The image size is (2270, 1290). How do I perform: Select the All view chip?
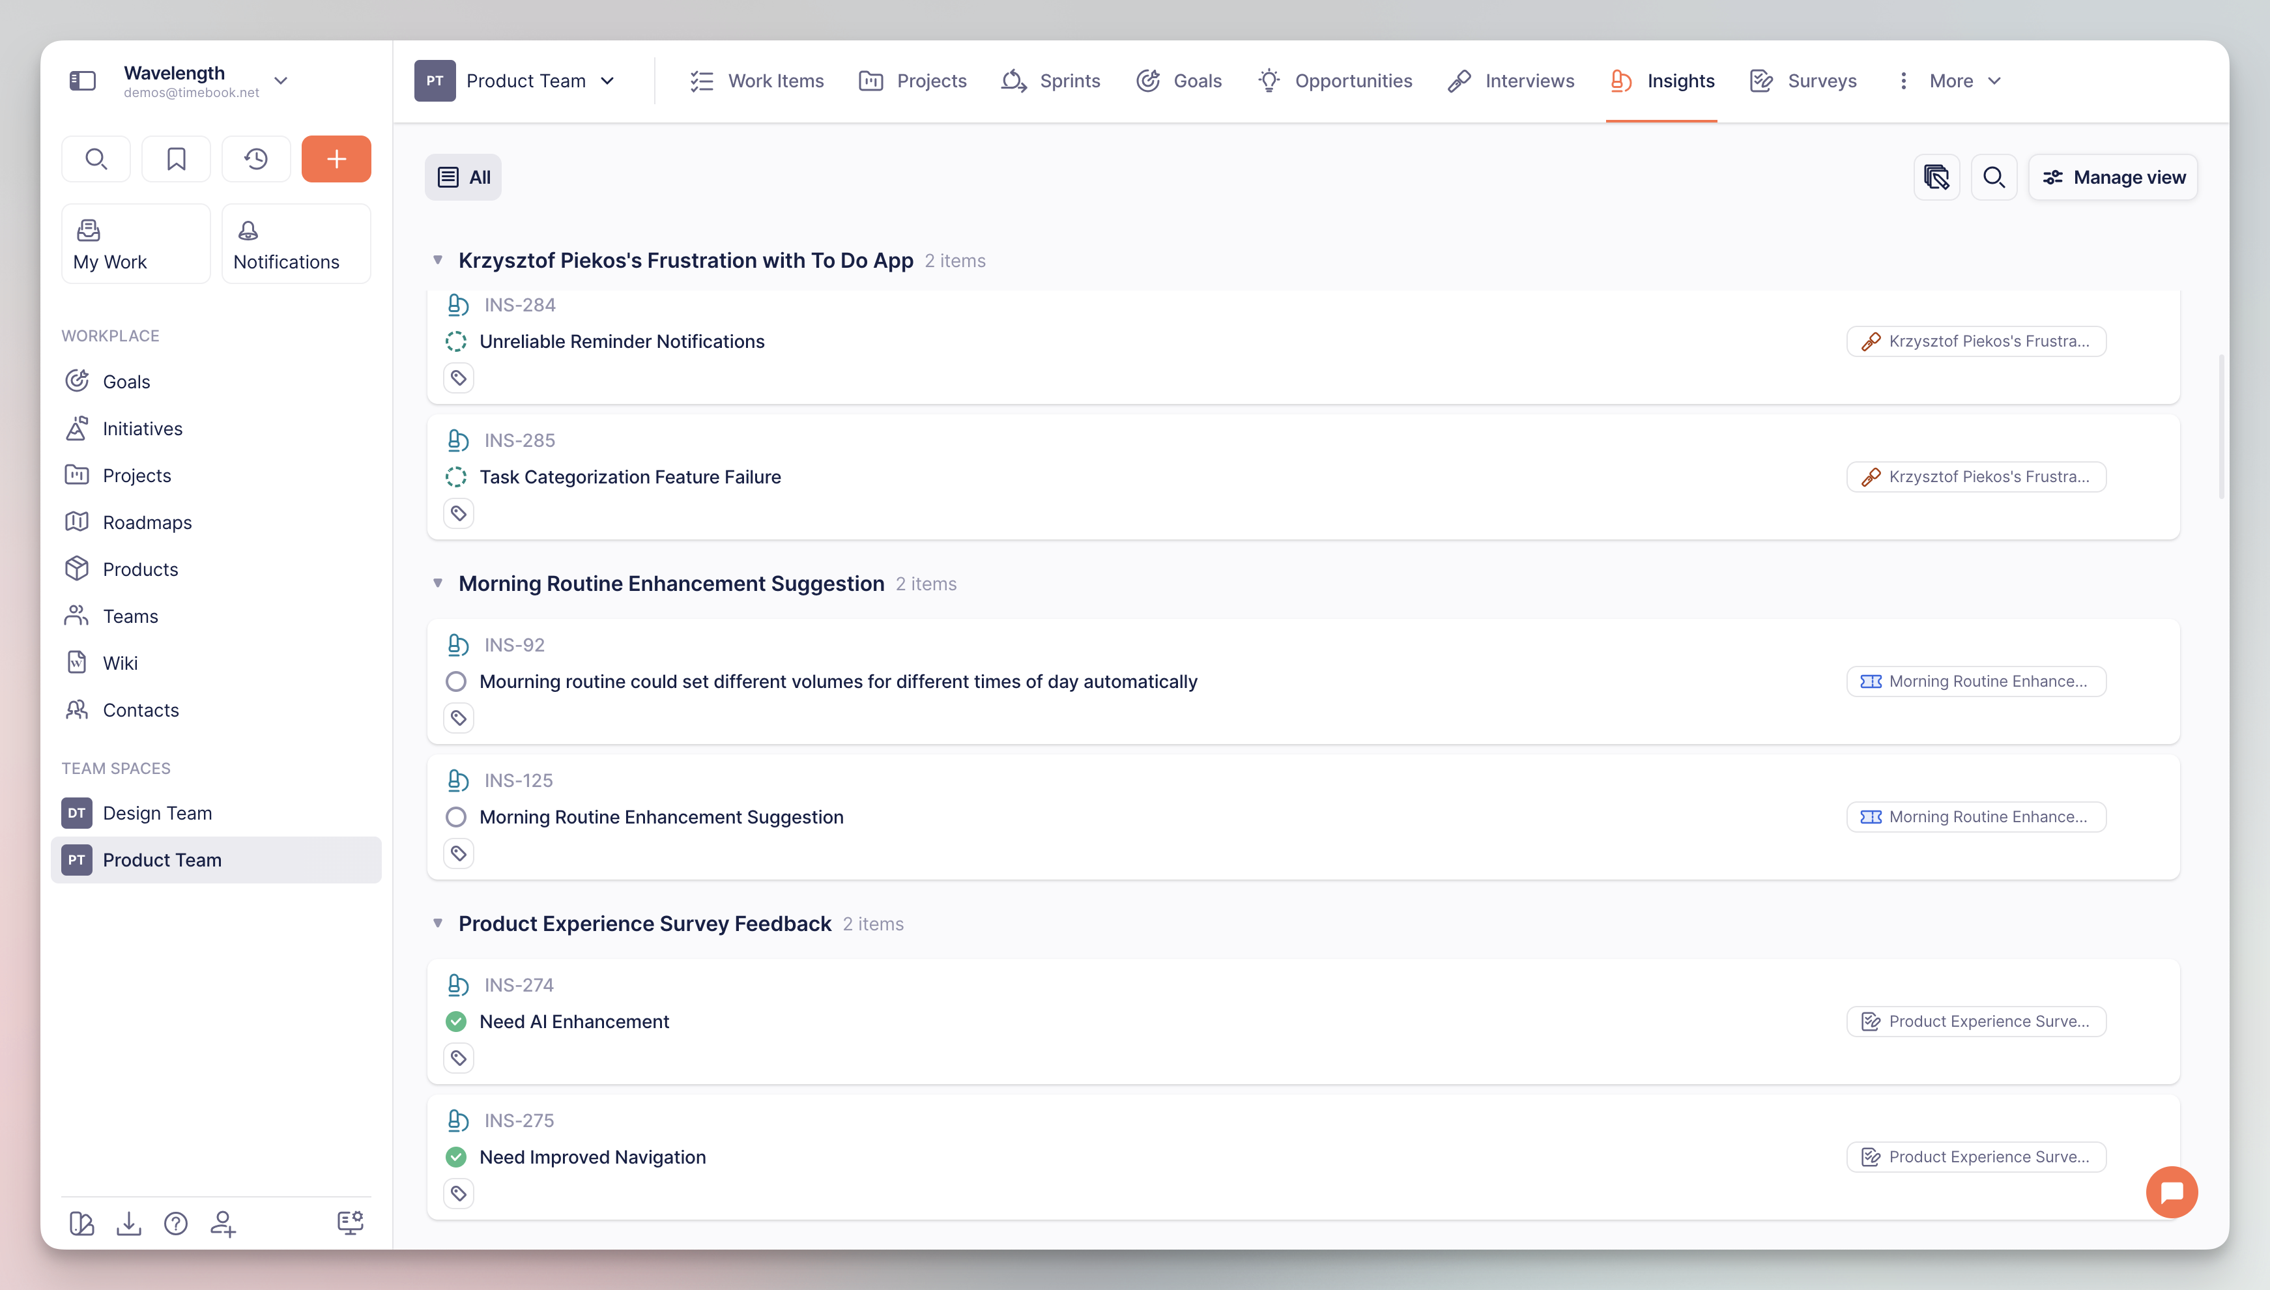pos(463,177)
